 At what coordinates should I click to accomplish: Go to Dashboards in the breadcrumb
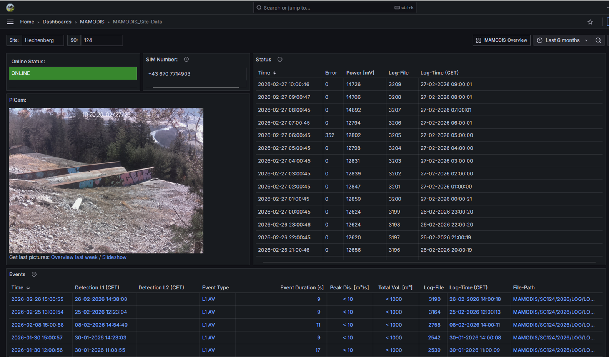point(57,22)
